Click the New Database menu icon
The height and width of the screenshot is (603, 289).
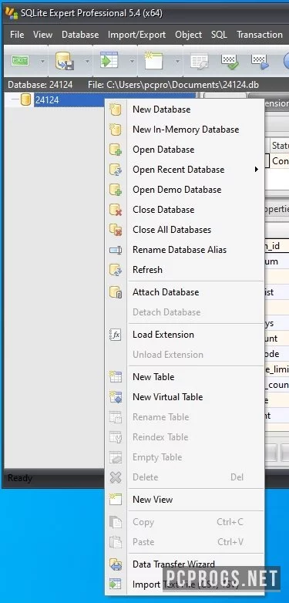click(116, 109)
